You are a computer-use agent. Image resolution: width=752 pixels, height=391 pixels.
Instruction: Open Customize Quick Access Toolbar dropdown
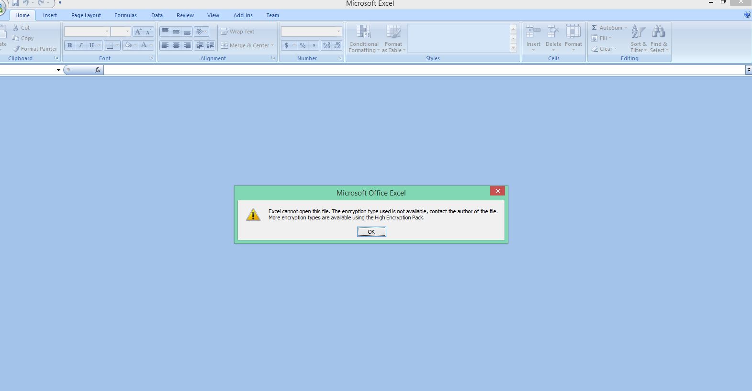[60, 3]
